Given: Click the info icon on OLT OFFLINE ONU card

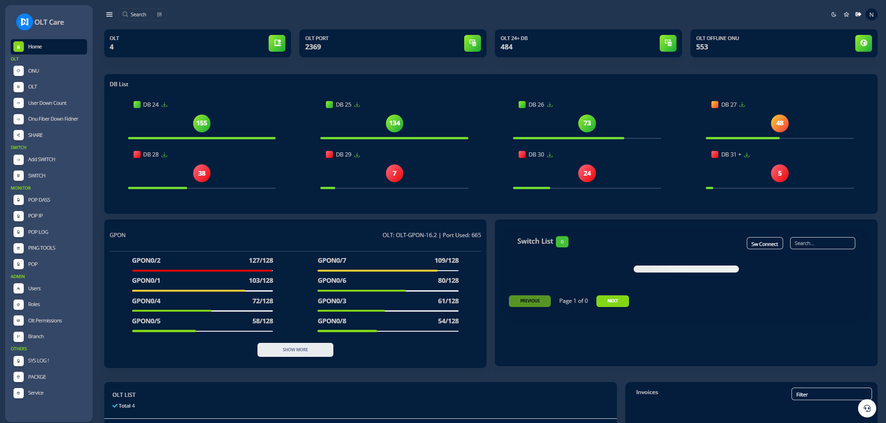Looking at the screenshot, I should [864, 43].
